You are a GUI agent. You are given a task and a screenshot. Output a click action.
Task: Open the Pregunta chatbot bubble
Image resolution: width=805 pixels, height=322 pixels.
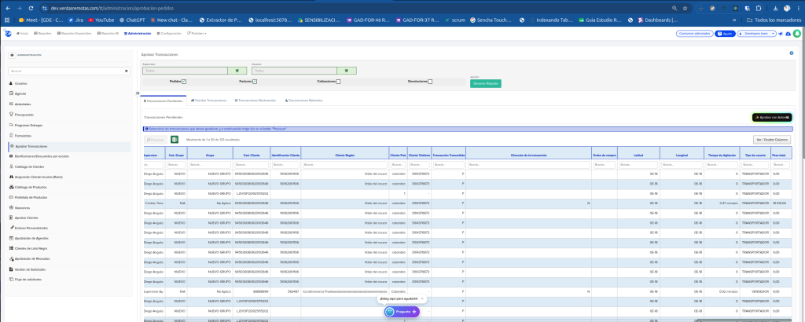[402, 312]
